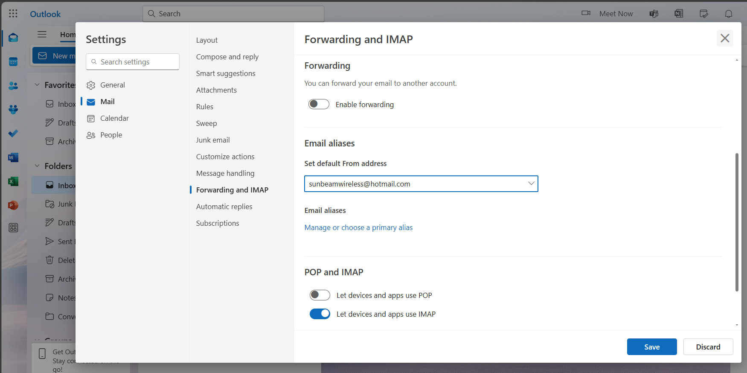This screenshot has width=747, height=373.
Task: Click the Search settings field
Action: click(133, 62)
